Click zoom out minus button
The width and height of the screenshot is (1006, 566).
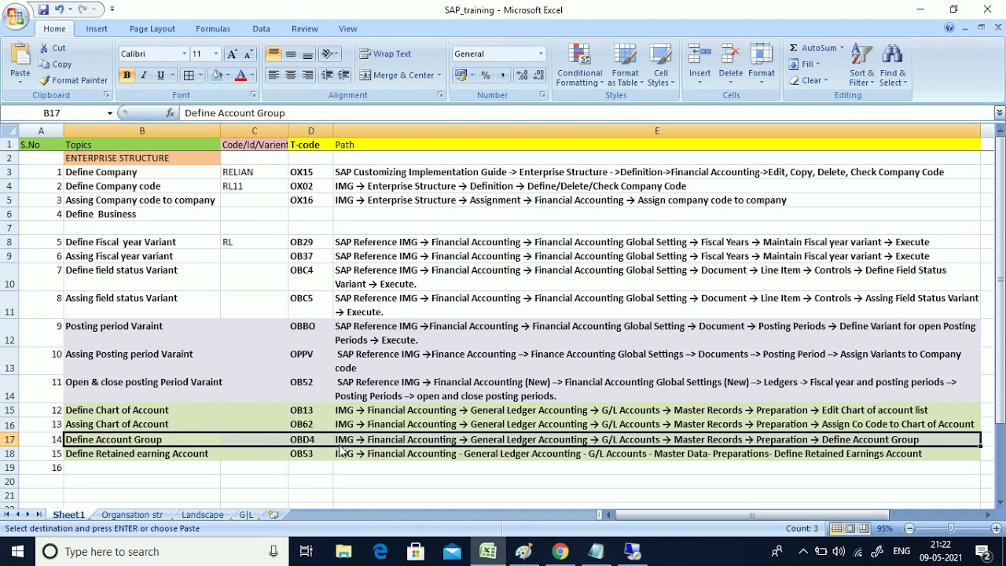[909, 528]
